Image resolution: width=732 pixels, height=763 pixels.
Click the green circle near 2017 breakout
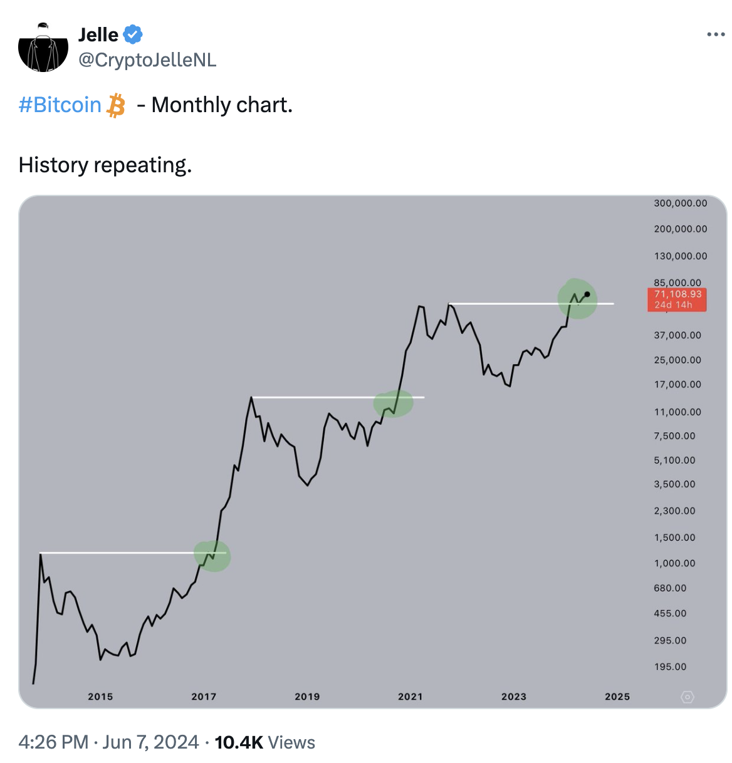pyautogui.click(x=212, y=556)
